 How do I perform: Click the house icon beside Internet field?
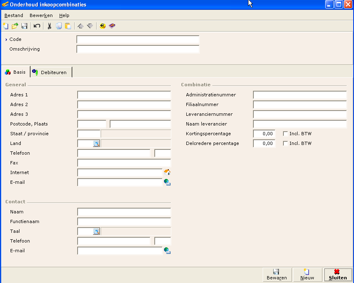coord(167,172)
